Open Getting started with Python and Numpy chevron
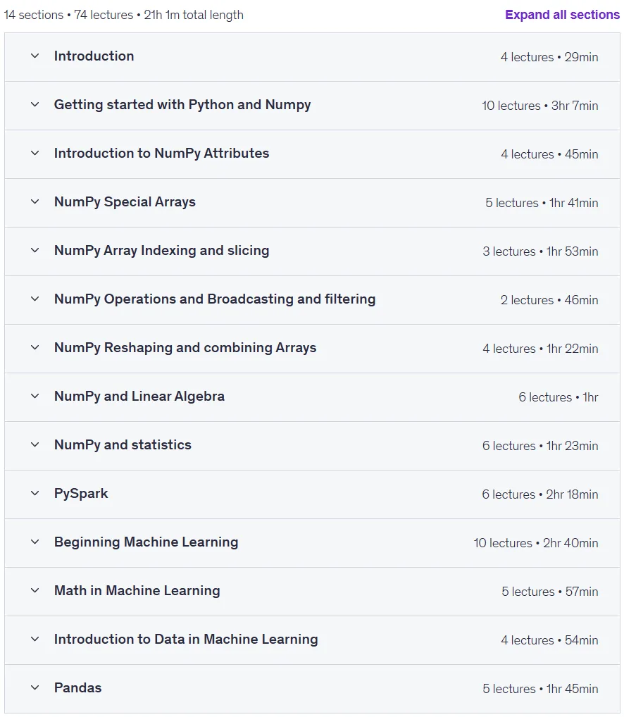Screen dimensions: 624x717 (x=35, y=105)
